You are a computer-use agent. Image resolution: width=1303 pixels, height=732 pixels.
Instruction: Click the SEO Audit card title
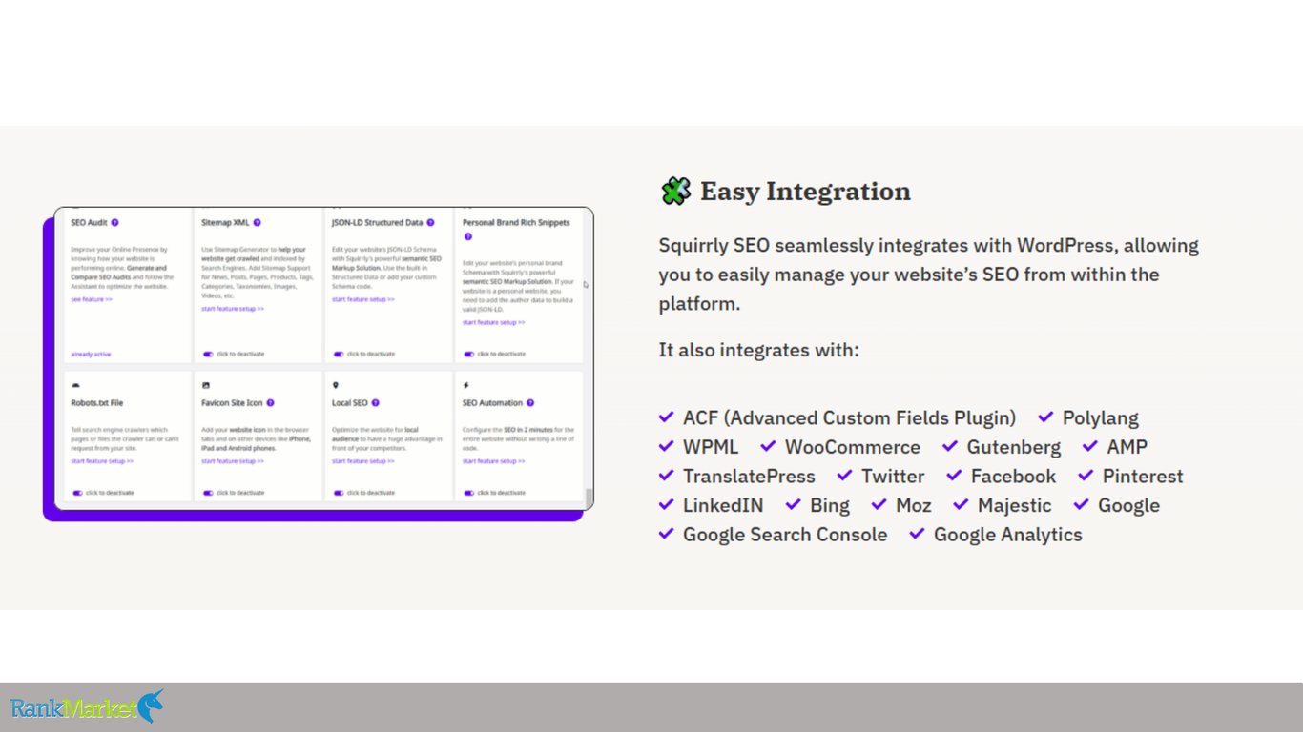click(x=90, y=222)
